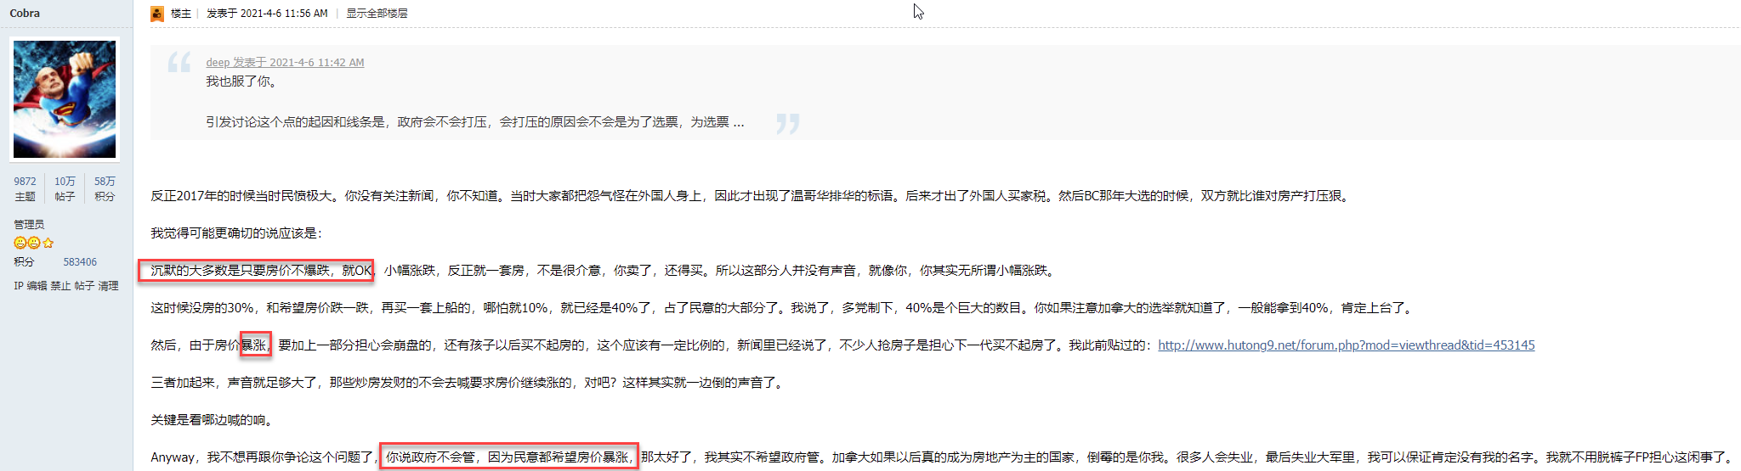Image resolution: width=1741 pixels, height=471 pixels.
Task: Click the quoted text 我也服了你。
Action: pos(241,81)
